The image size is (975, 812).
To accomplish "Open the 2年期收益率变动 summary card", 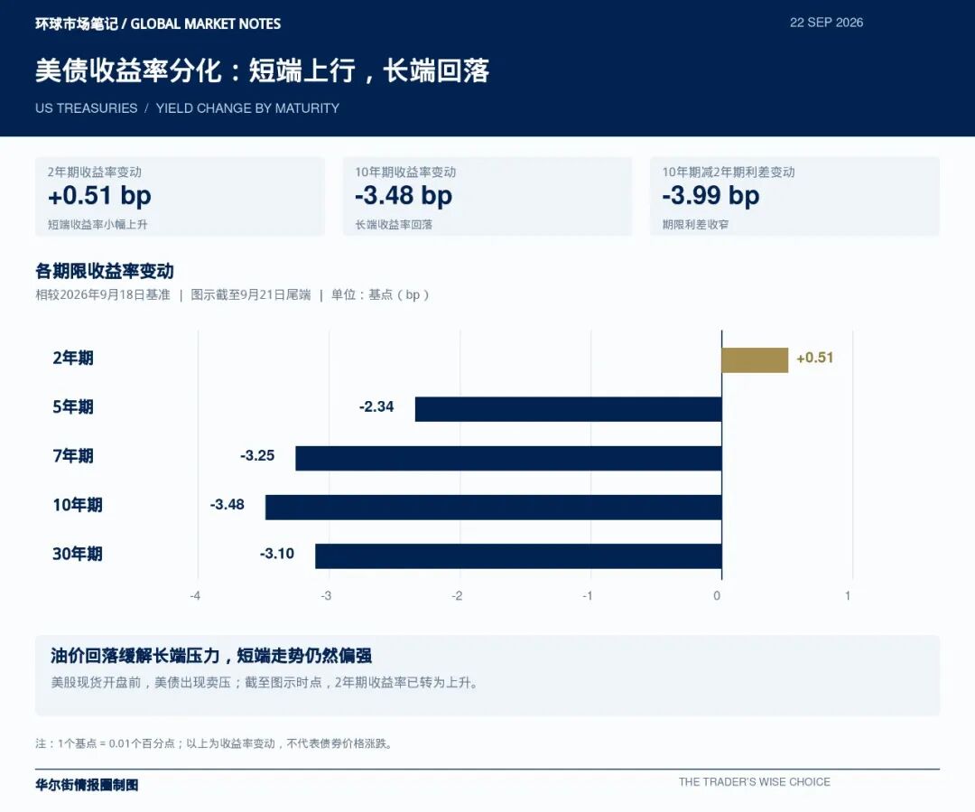I will 180,197.
